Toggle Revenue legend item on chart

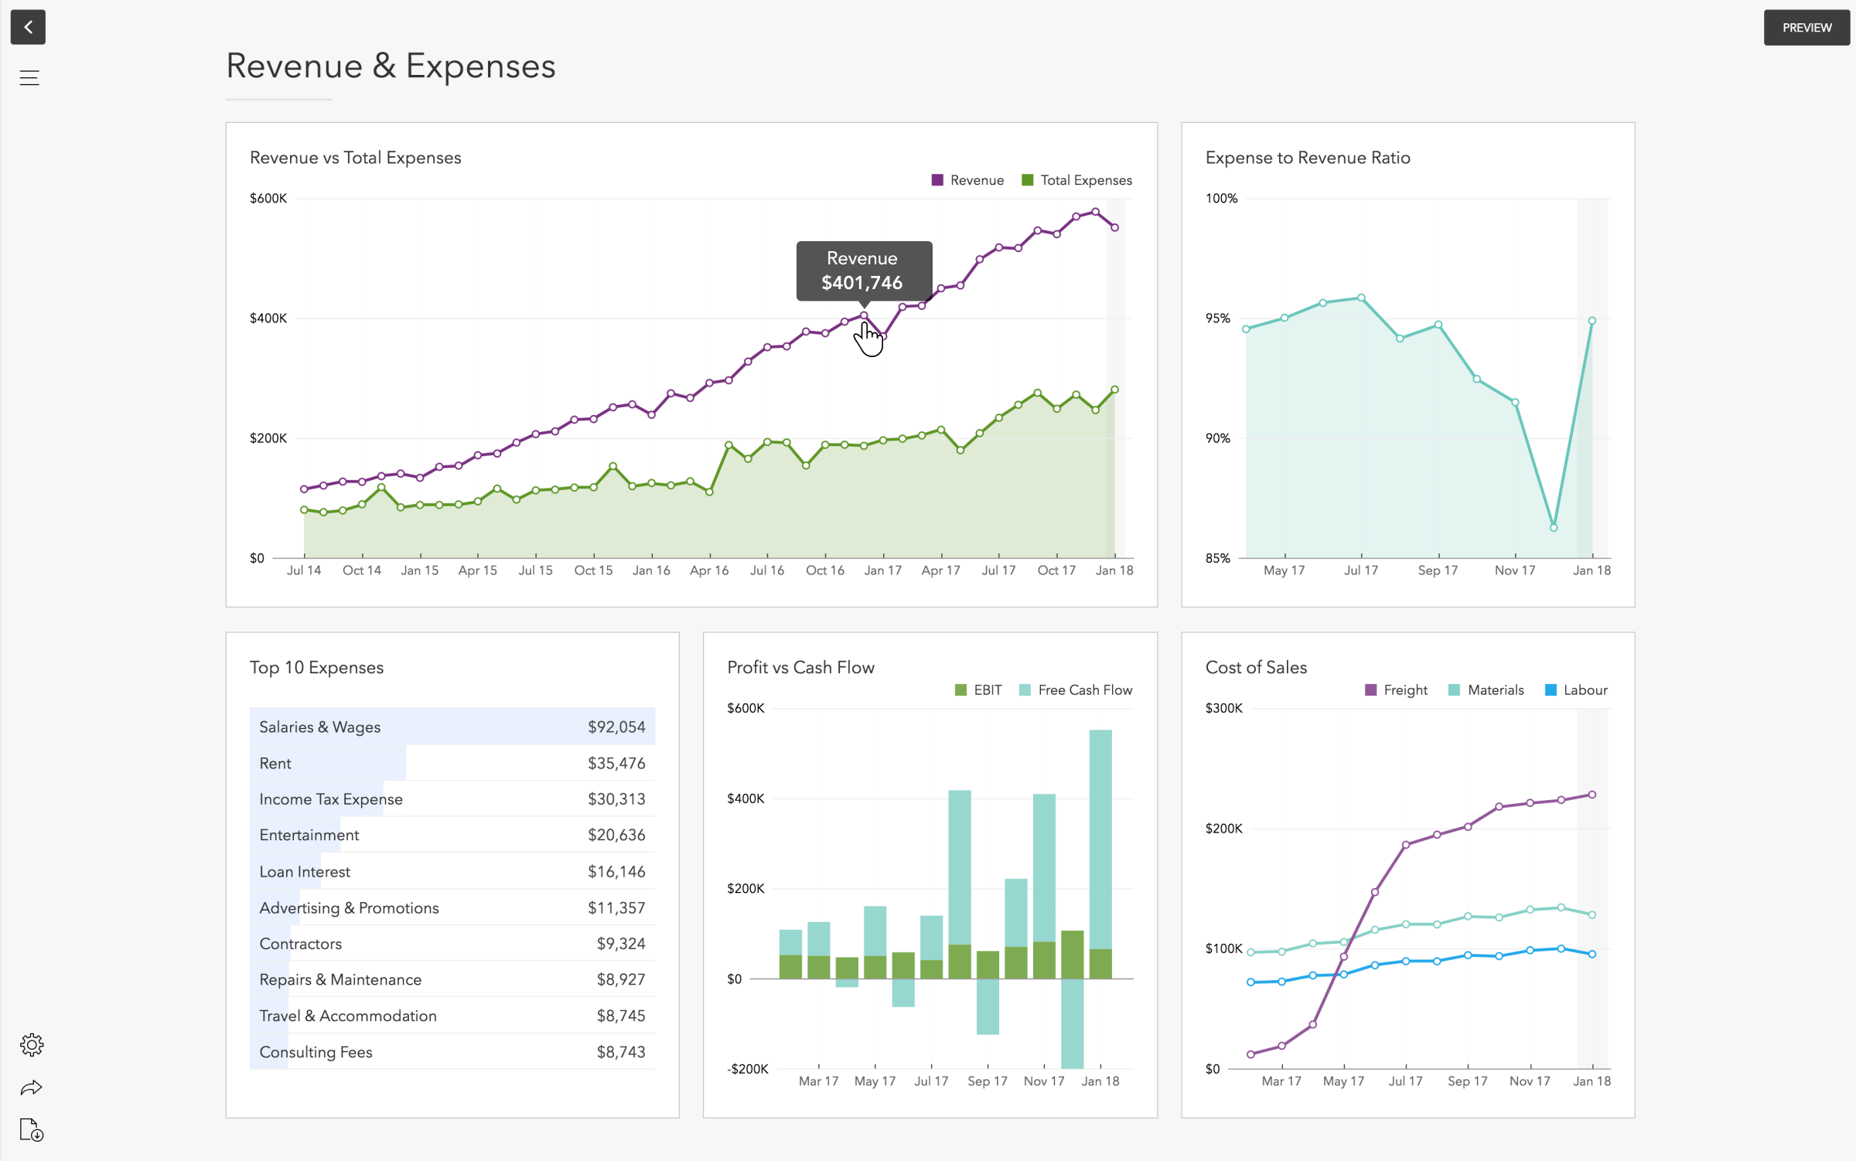click(x=964, y=181)
